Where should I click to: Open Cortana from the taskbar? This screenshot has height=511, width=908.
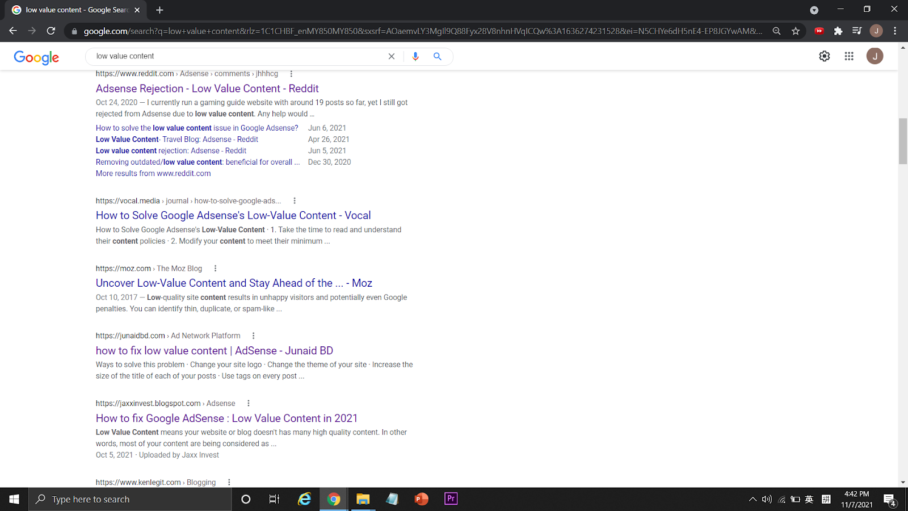click(x=246, y=499)
